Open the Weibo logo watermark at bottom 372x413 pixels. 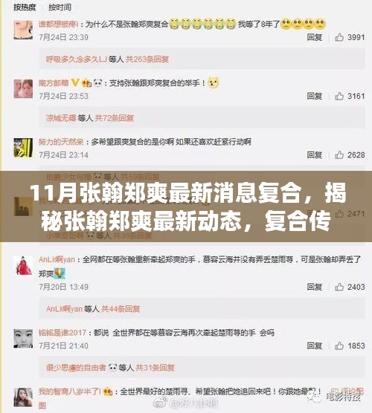(159, 403)
